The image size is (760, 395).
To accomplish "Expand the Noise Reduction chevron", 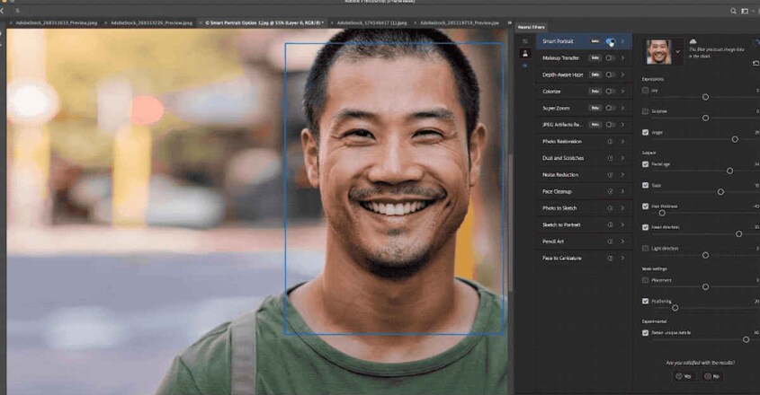I will click(x=623, y=175).
